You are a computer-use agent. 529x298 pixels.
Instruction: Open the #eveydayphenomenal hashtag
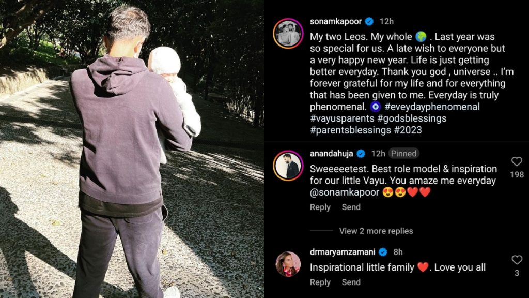pos(432,107)
